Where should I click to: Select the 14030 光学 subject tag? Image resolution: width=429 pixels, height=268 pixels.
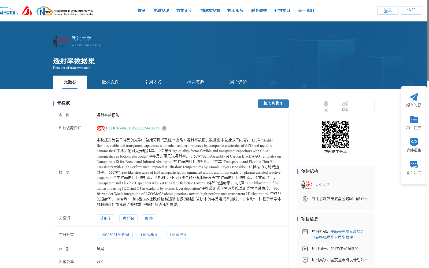(178, 235)
